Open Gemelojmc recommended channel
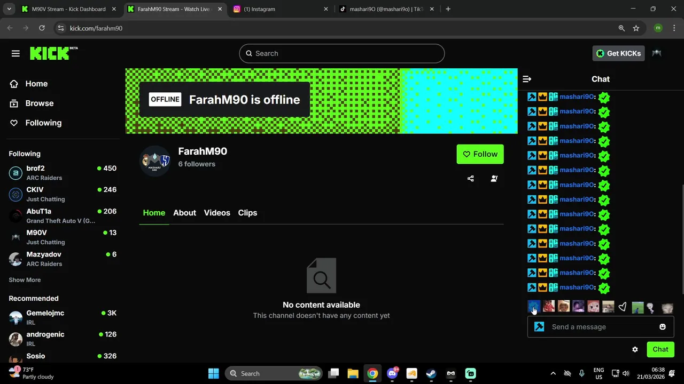This screenshot has height=384, width=684. tap(63, 317)
